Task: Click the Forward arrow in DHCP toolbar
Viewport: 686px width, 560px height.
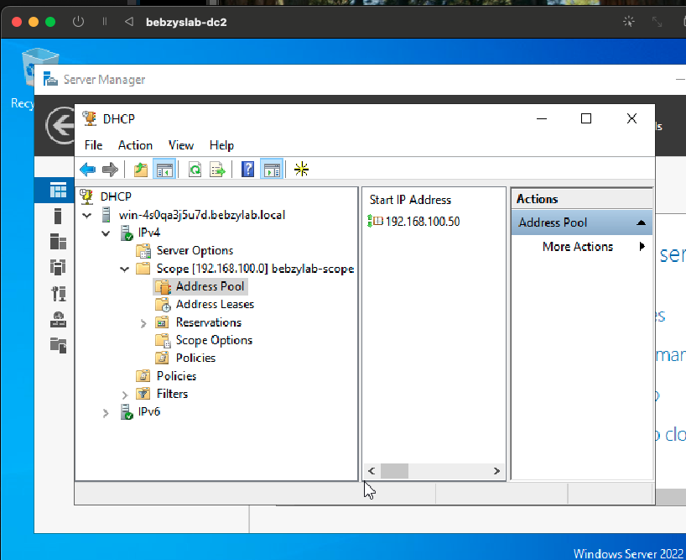Action: [110, 169]
